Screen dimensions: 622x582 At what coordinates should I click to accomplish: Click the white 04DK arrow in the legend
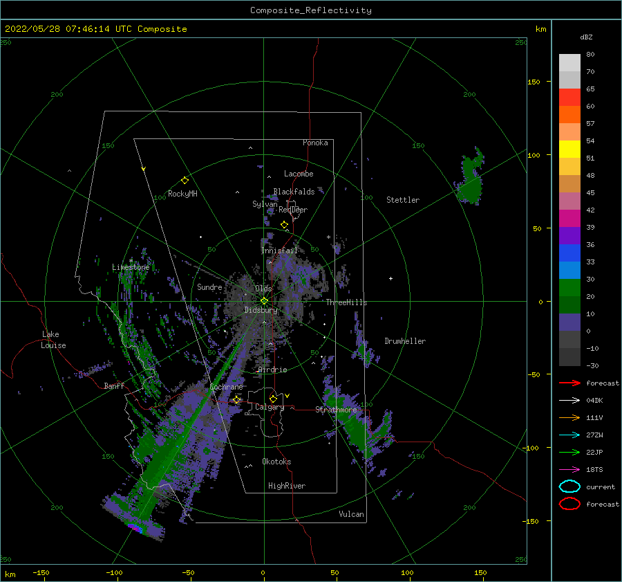pos(569,400)
